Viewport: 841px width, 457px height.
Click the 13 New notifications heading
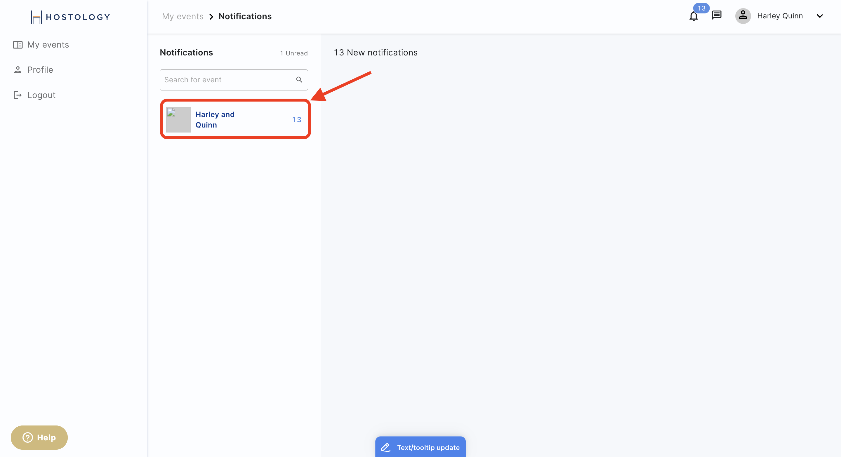376,53
